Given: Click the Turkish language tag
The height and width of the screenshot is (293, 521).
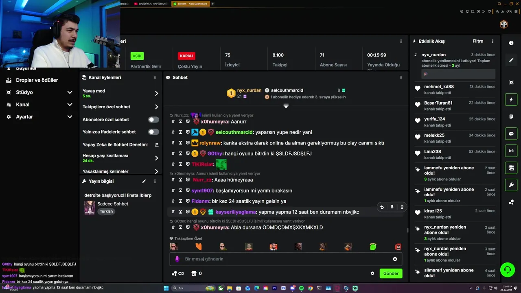Looking at the screenshot, I should click(106, 212).
